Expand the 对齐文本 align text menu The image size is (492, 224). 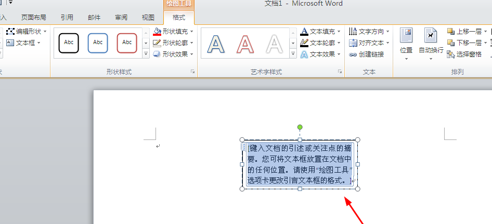(x=369, y=43)
